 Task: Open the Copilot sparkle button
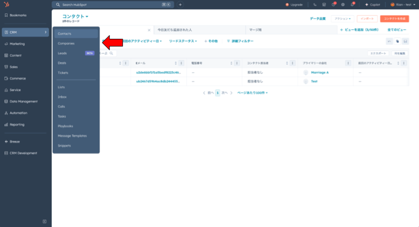[x=373, y=4]
